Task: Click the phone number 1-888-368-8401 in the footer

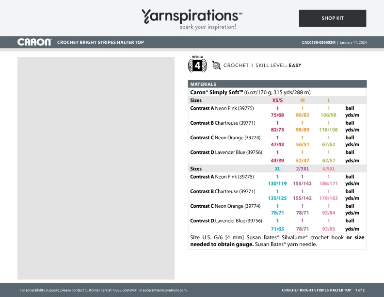Action: (x=125, y=290)
